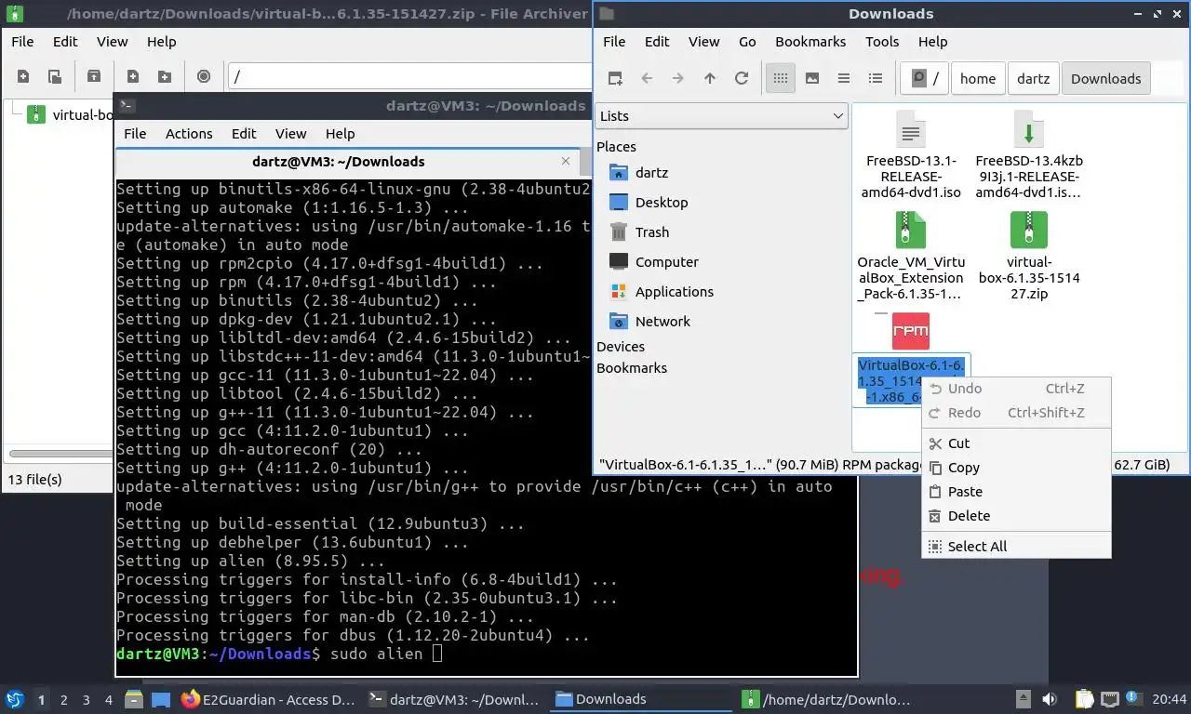
Task: Click network icon in system tray
Action: [1110, 699]
